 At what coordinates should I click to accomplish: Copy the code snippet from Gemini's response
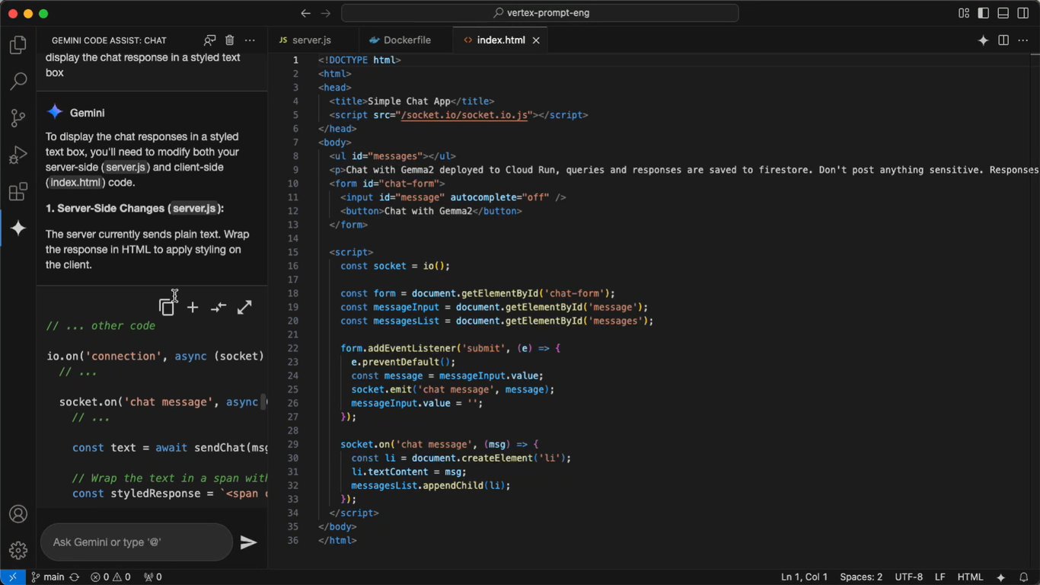167,307
